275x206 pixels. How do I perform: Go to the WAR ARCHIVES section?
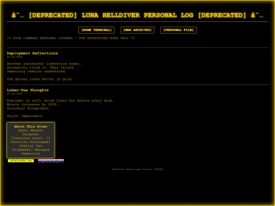tap(137, 30)
